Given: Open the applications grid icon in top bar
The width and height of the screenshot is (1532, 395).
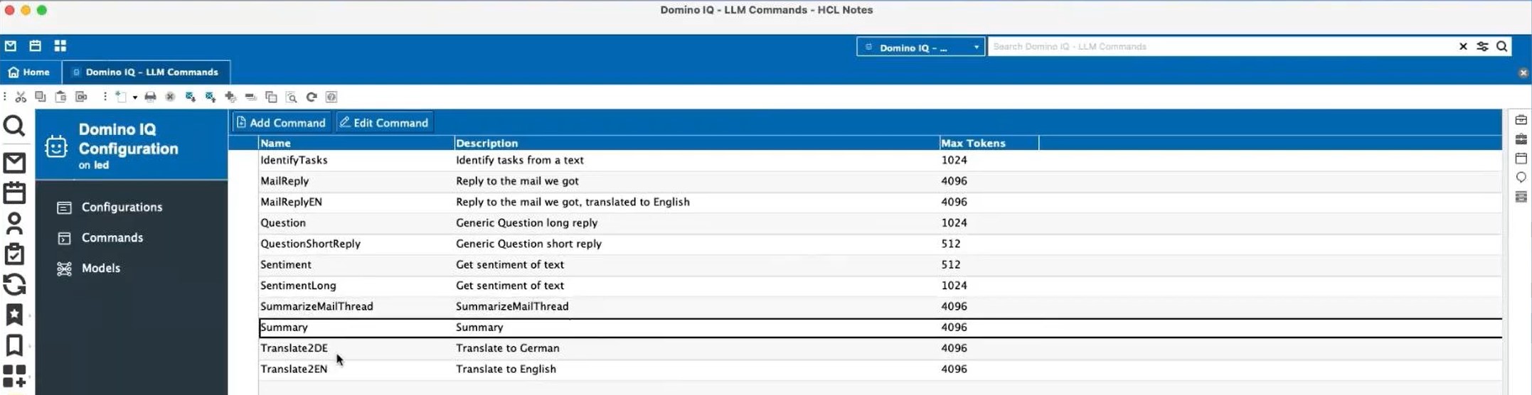Looking at the screenshot, I should pos(60,45).
